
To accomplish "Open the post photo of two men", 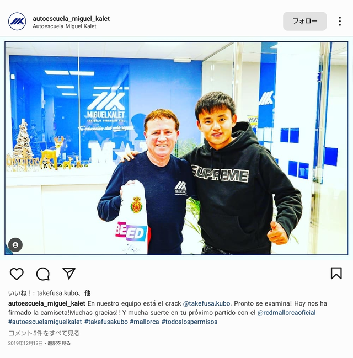I will 176,148.
